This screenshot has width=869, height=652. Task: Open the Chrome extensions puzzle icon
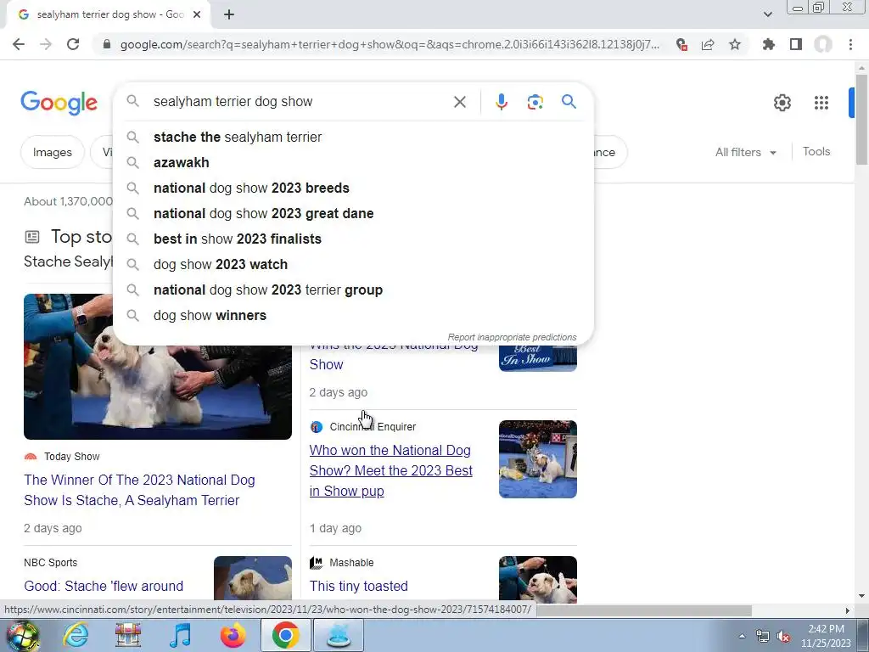[x=769, y=44]
